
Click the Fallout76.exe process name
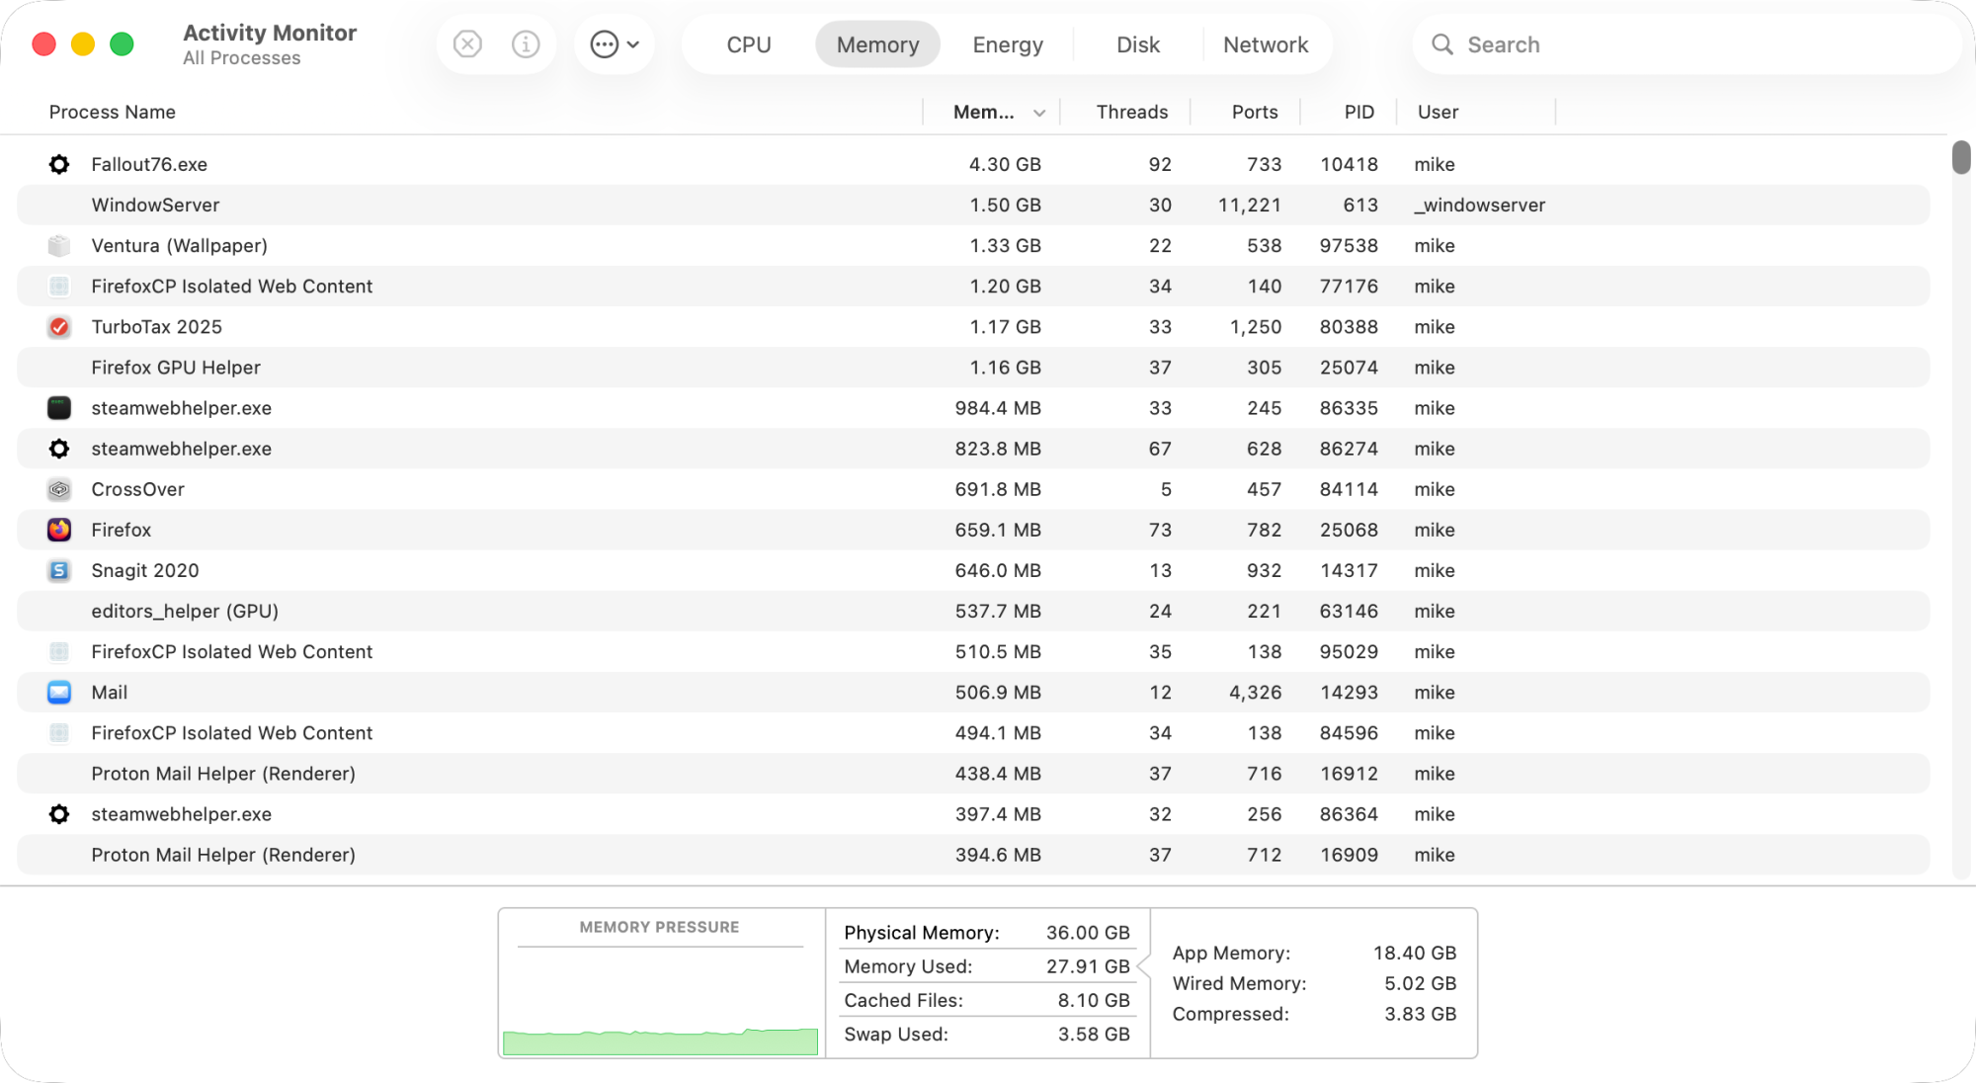[x=149, y=164]
